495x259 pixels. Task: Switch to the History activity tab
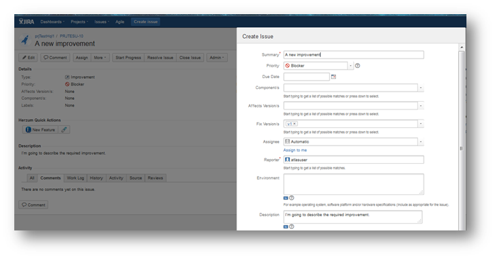click(97, 178)
